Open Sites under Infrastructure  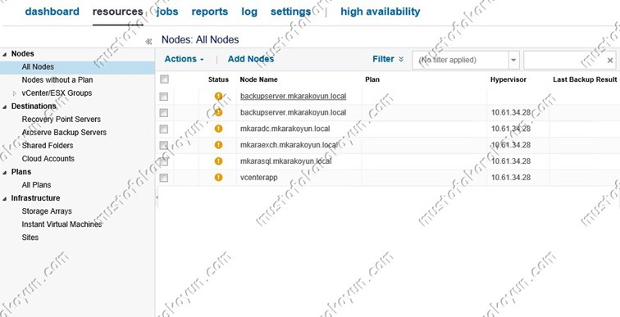[x=30, y=238]
